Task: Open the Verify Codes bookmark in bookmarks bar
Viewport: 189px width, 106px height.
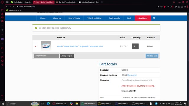Action: [14, 10]
